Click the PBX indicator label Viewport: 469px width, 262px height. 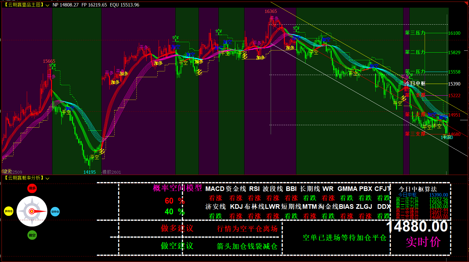click(x=366, y=189)
